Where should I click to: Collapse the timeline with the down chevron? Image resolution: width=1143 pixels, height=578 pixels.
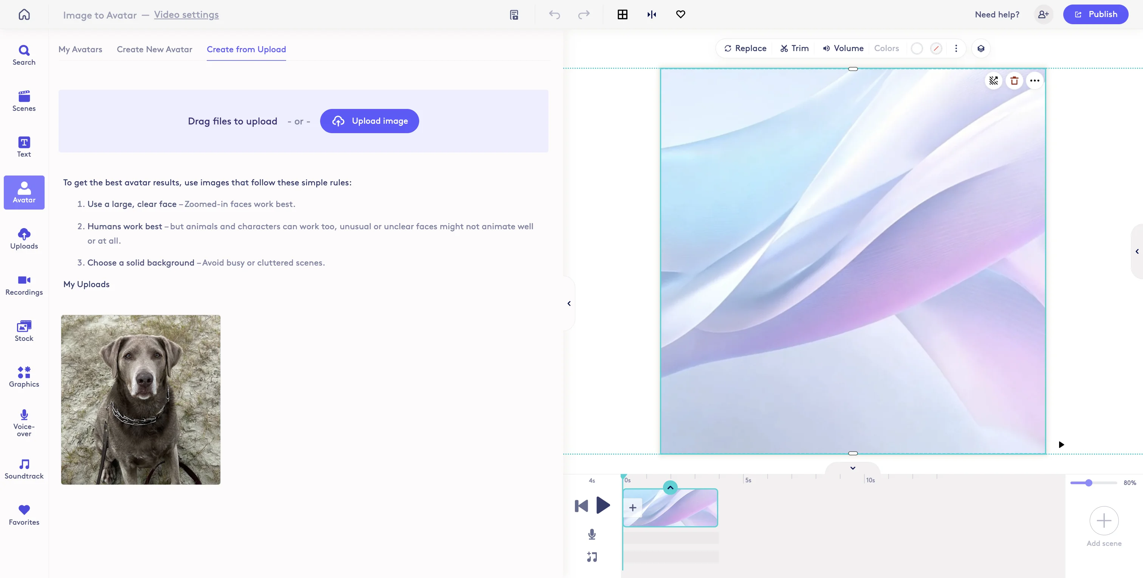852,468
